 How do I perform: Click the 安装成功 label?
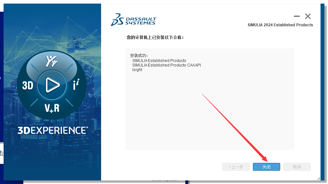coord(139,55)
